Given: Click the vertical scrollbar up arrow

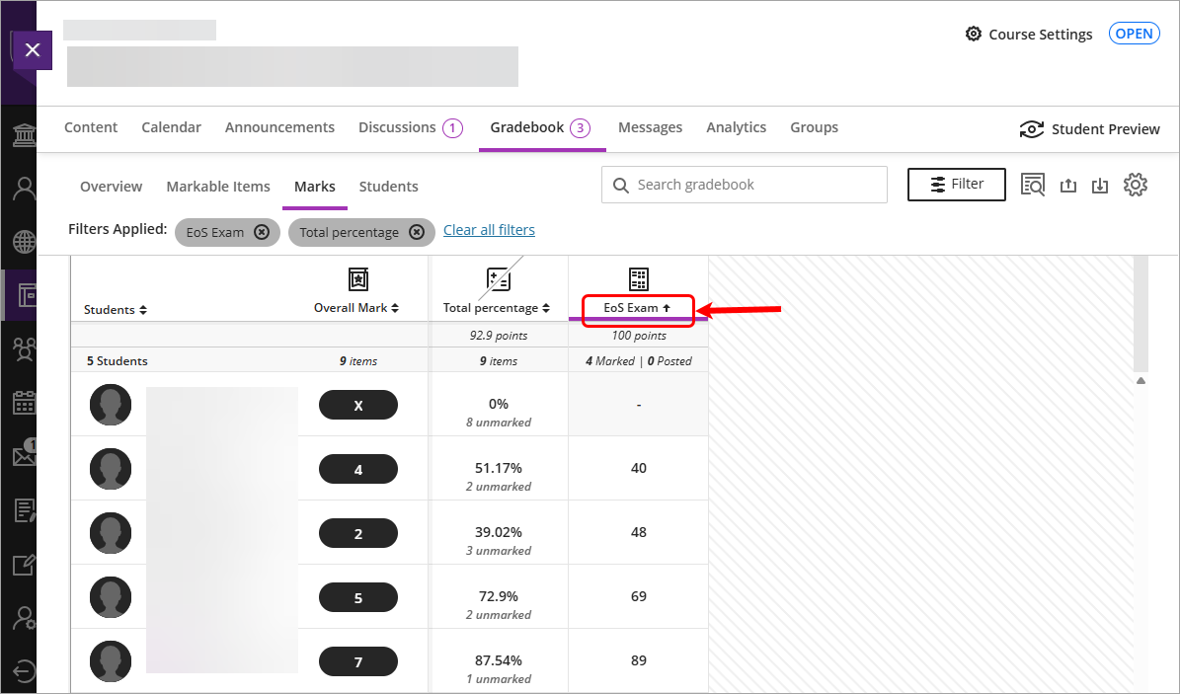Looking at the screenshot, I should click(1141, 380).
